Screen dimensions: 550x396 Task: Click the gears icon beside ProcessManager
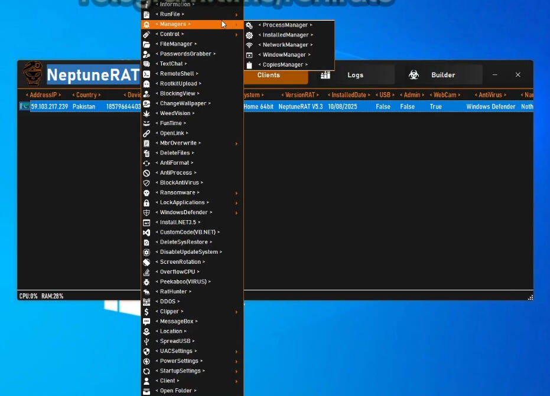click(249, 25)
